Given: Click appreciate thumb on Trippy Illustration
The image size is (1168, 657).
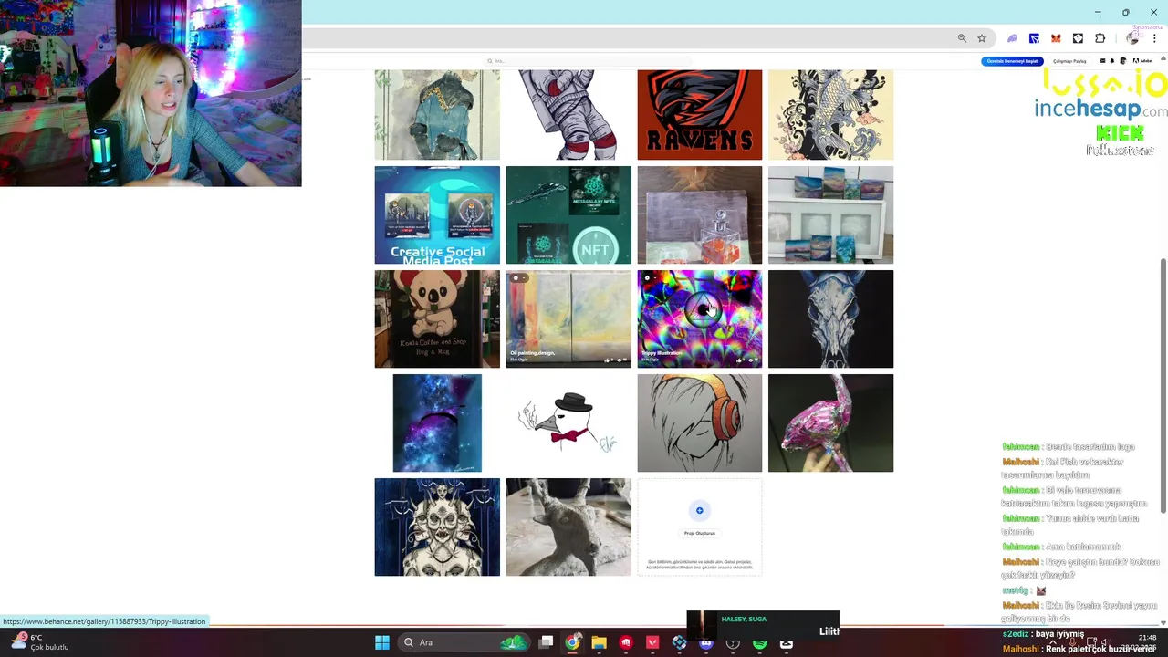Looking at the screenshot, I should point(739,360).
